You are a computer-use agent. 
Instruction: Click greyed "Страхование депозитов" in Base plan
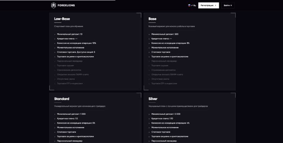163,70
